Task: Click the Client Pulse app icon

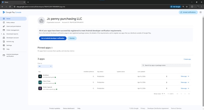Action: [40, 82]
